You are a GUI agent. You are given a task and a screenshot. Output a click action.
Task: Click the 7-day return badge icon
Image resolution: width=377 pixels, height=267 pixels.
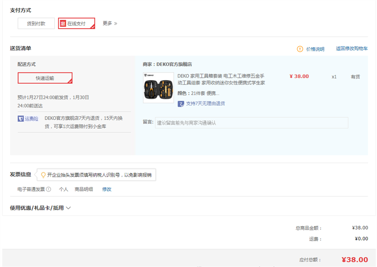pos(181,104)
